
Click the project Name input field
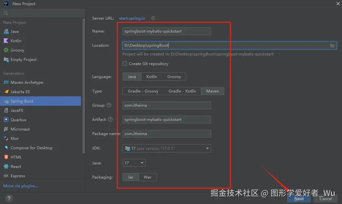point(167,31)
